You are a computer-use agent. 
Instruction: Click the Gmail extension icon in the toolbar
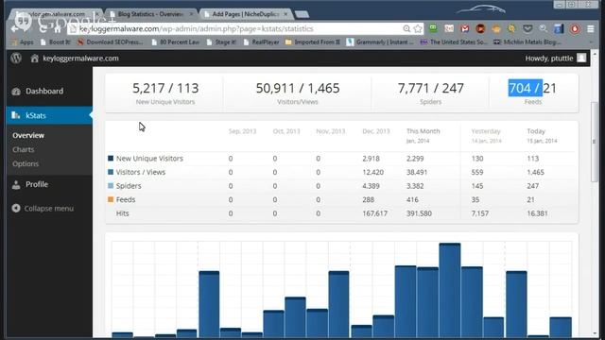[x=465, y=28]
